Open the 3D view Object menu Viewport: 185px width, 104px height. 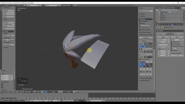20,92
